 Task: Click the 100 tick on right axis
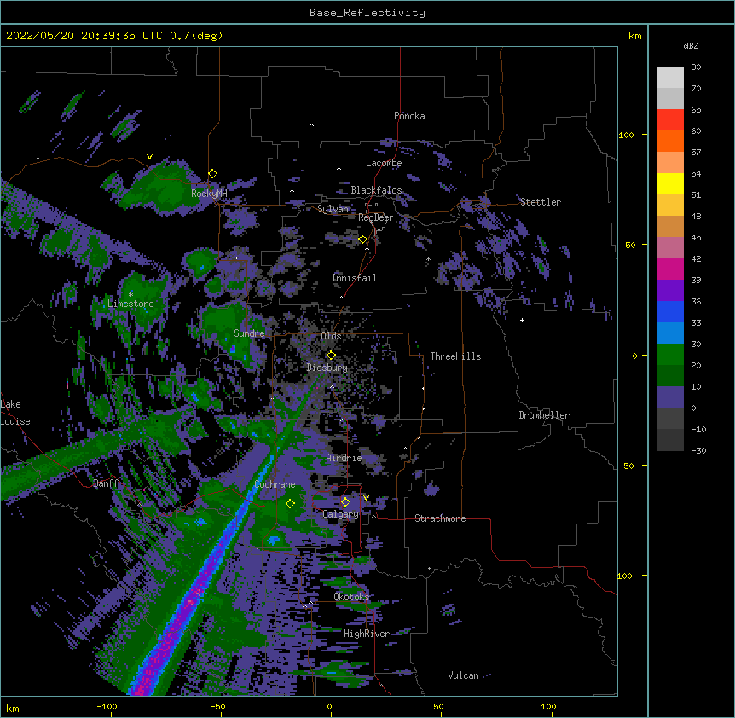coord(626,135)
